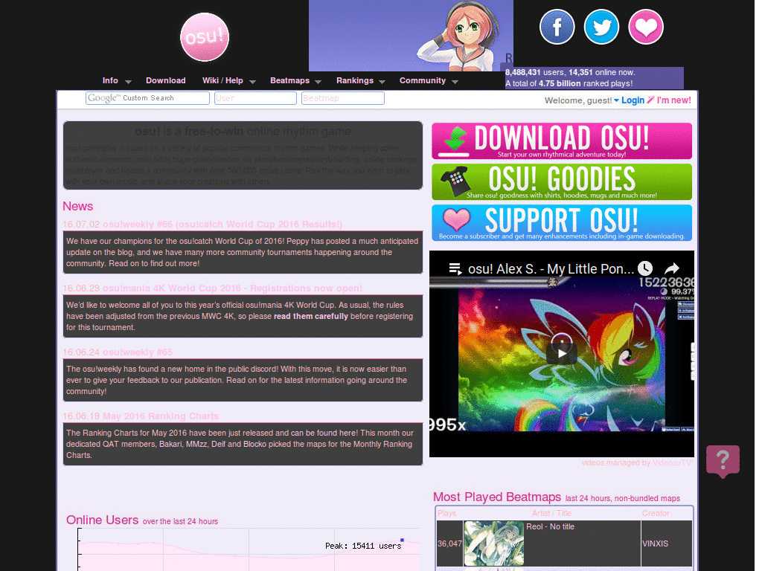Open osu!mania 4K World Cup 2016 headline

(x=232, y=288)
